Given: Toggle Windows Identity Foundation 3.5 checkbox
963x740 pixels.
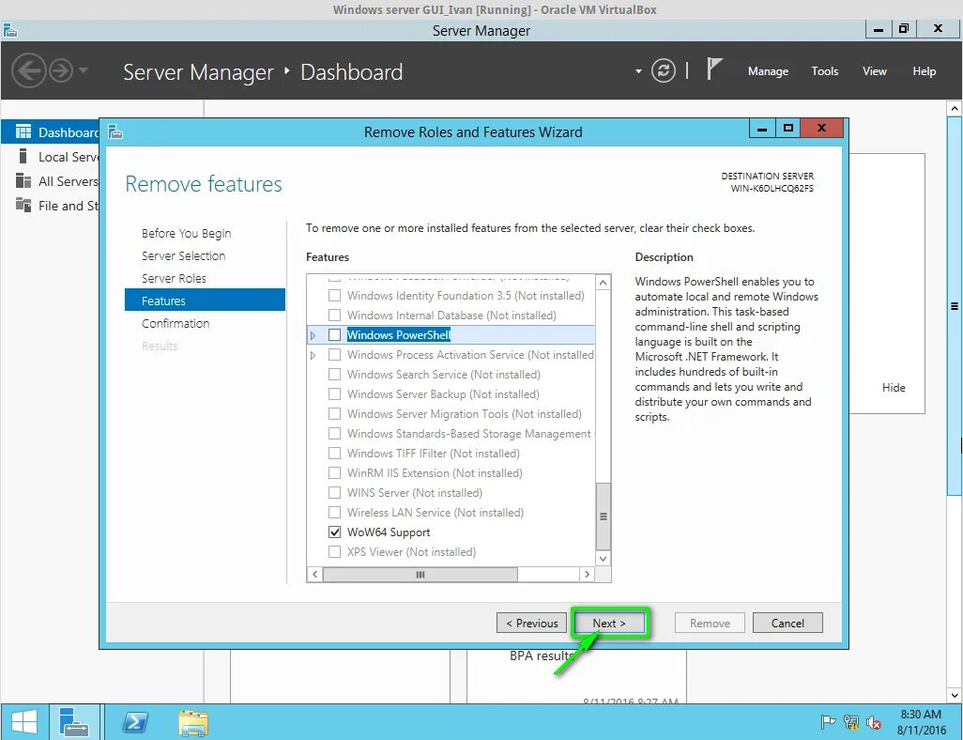Looking at the screenshot, I should (x=335, y=296).
